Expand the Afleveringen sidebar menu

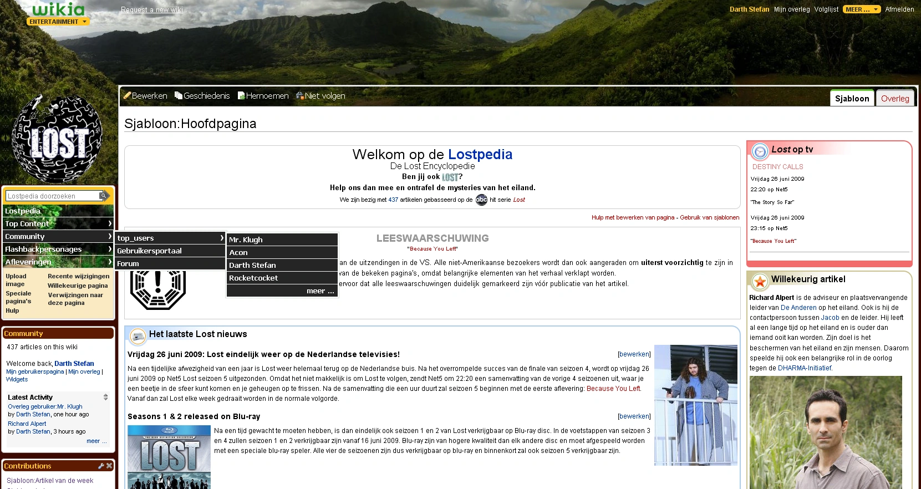58,262
